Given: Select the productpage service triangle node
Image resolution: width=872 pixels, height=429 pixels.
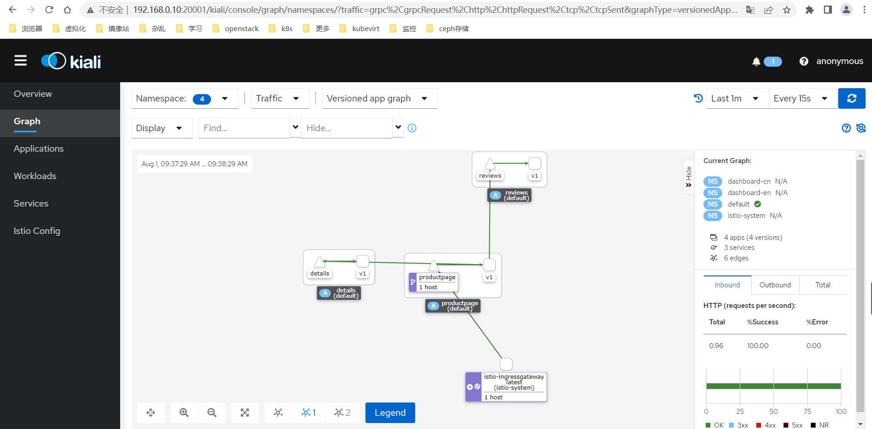Looking at the screenshot, I should pyautogui.click(x=433, y=265).
